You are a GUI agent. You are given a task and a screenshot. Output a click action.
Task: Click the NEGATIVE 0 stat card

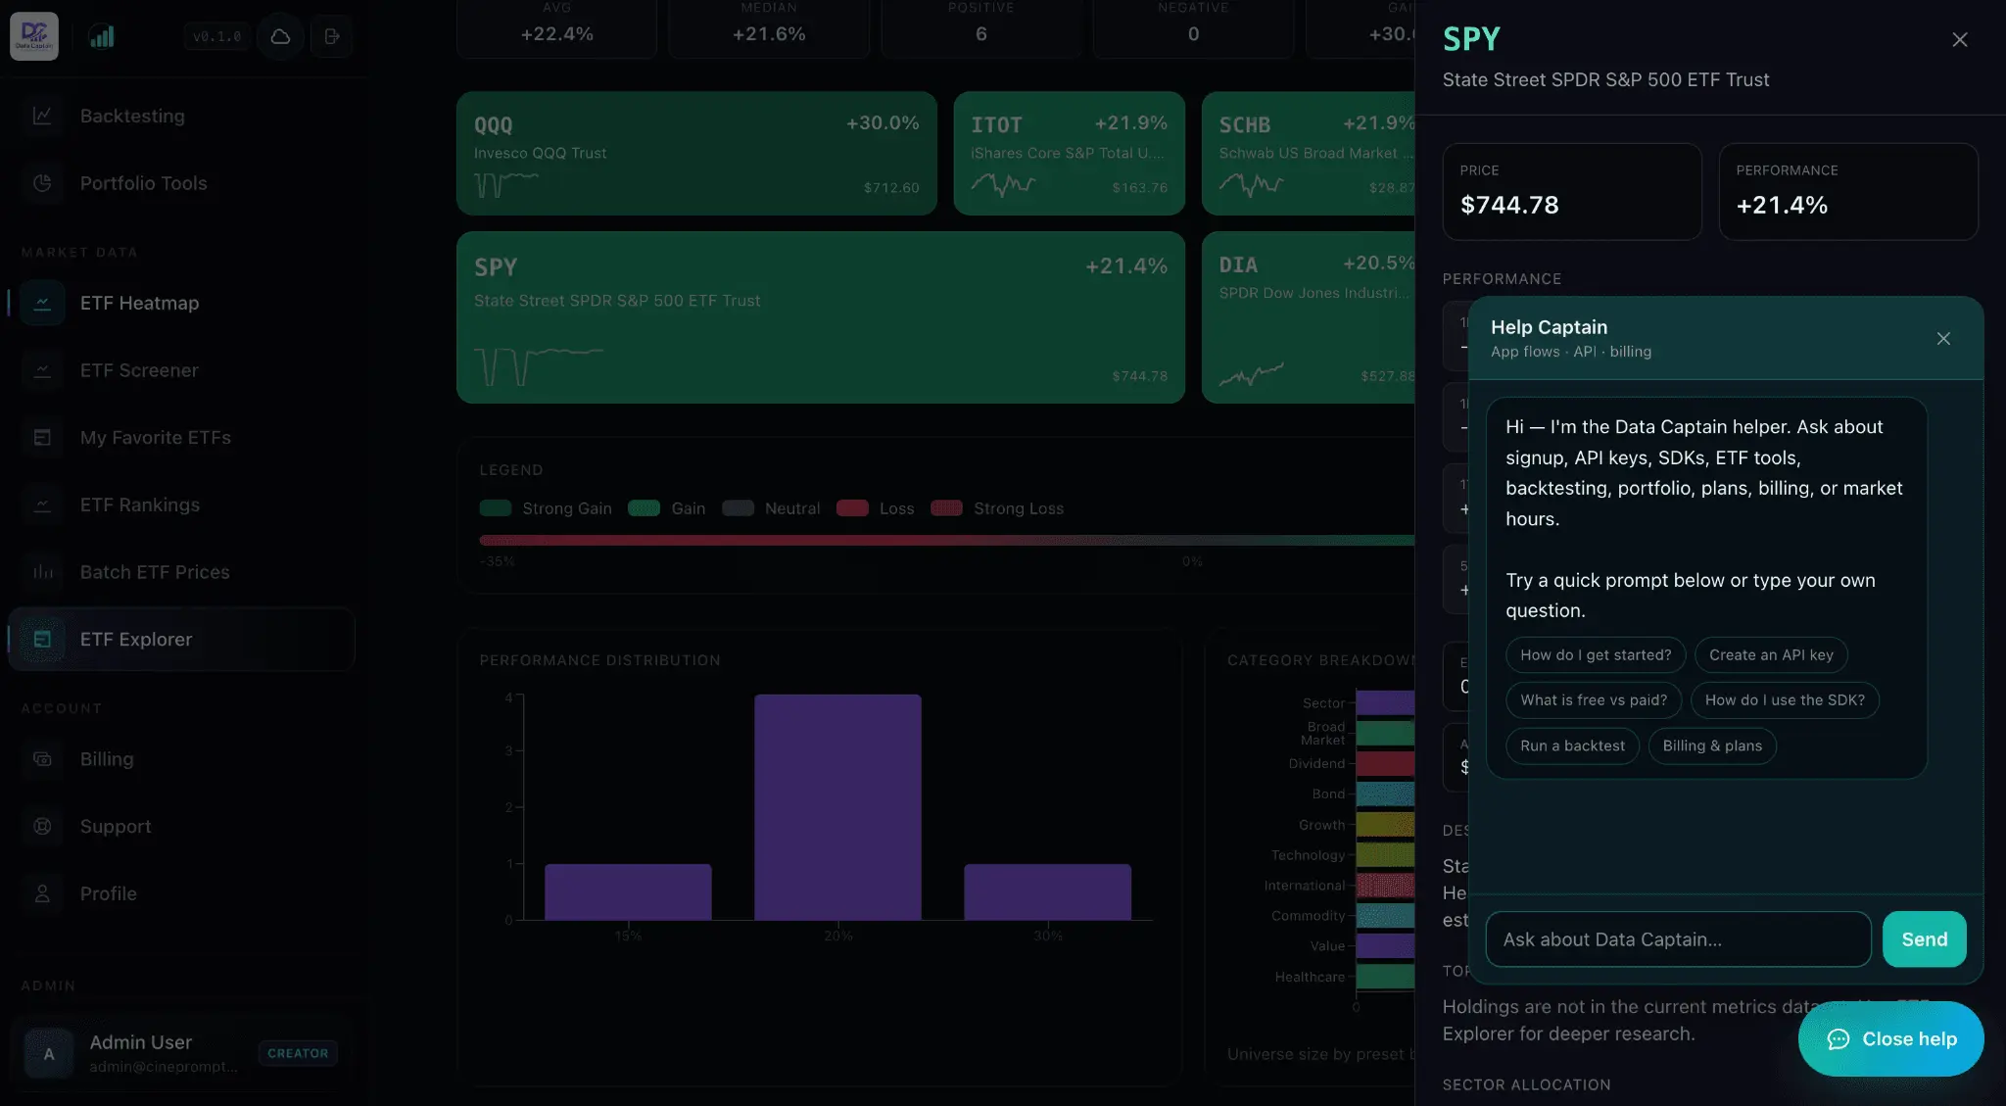1193,28
